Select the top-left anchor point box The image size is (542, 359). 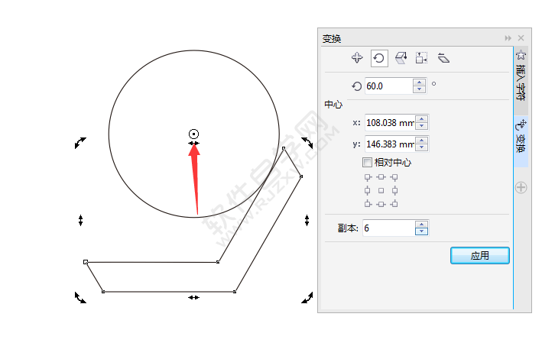click(x=368, y=177)
